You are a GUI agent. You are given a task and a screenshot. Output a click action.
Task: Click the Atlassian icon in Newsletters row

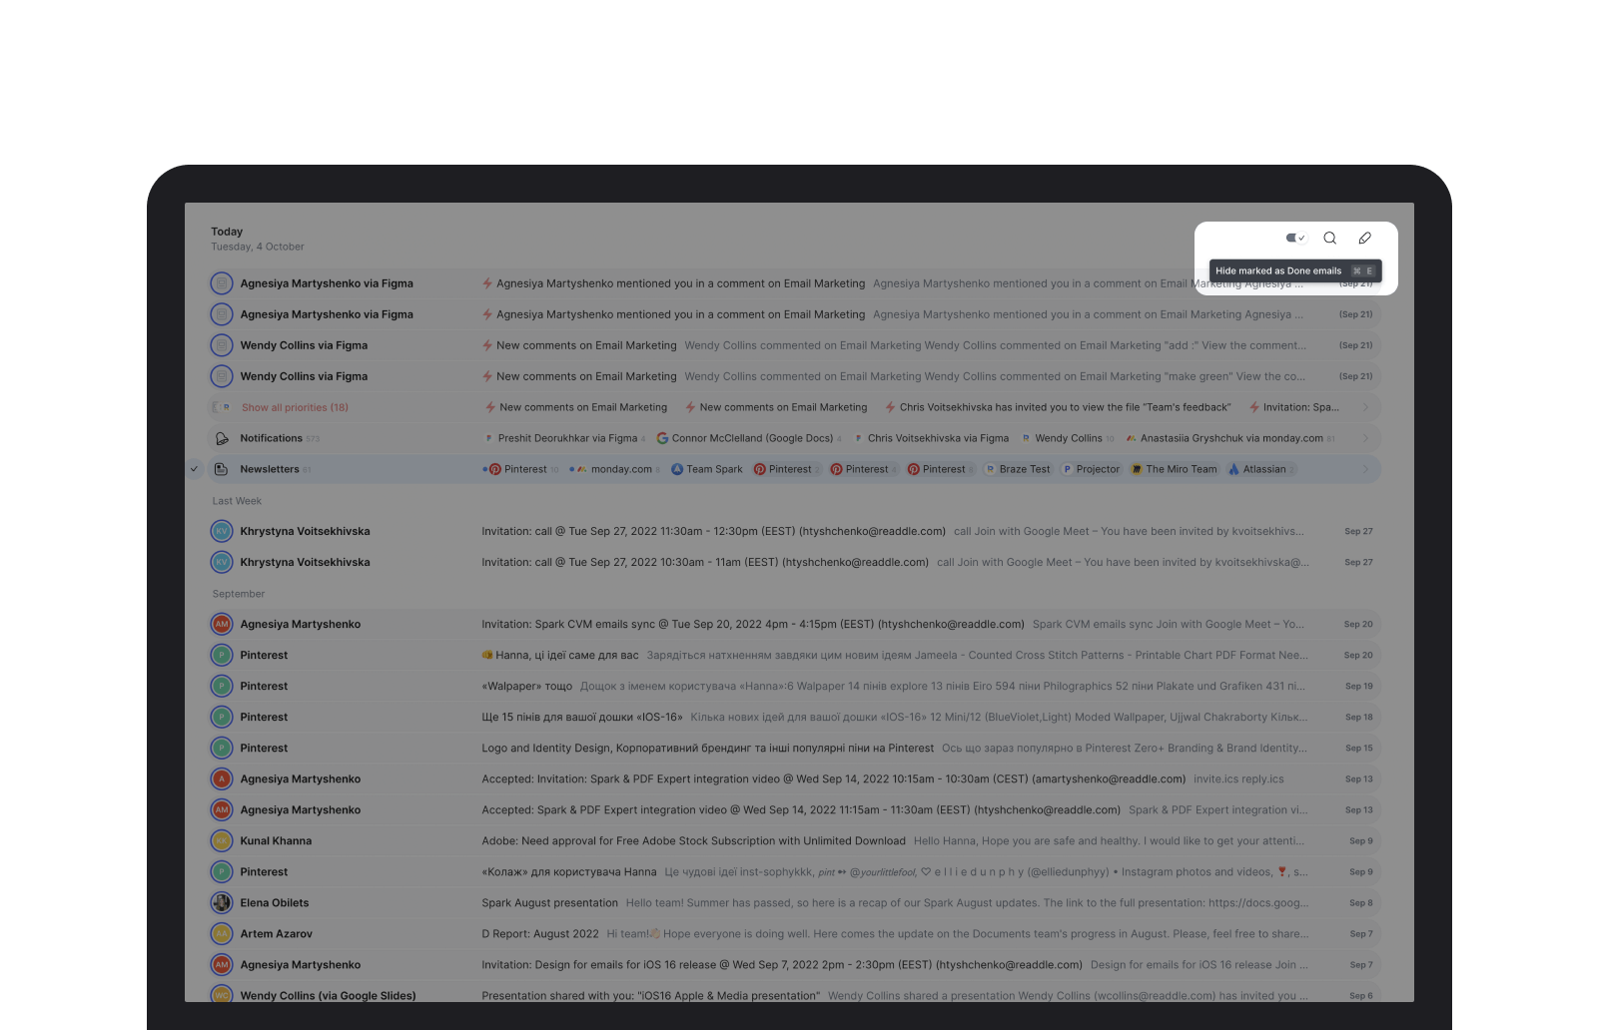click(1233, 468)
